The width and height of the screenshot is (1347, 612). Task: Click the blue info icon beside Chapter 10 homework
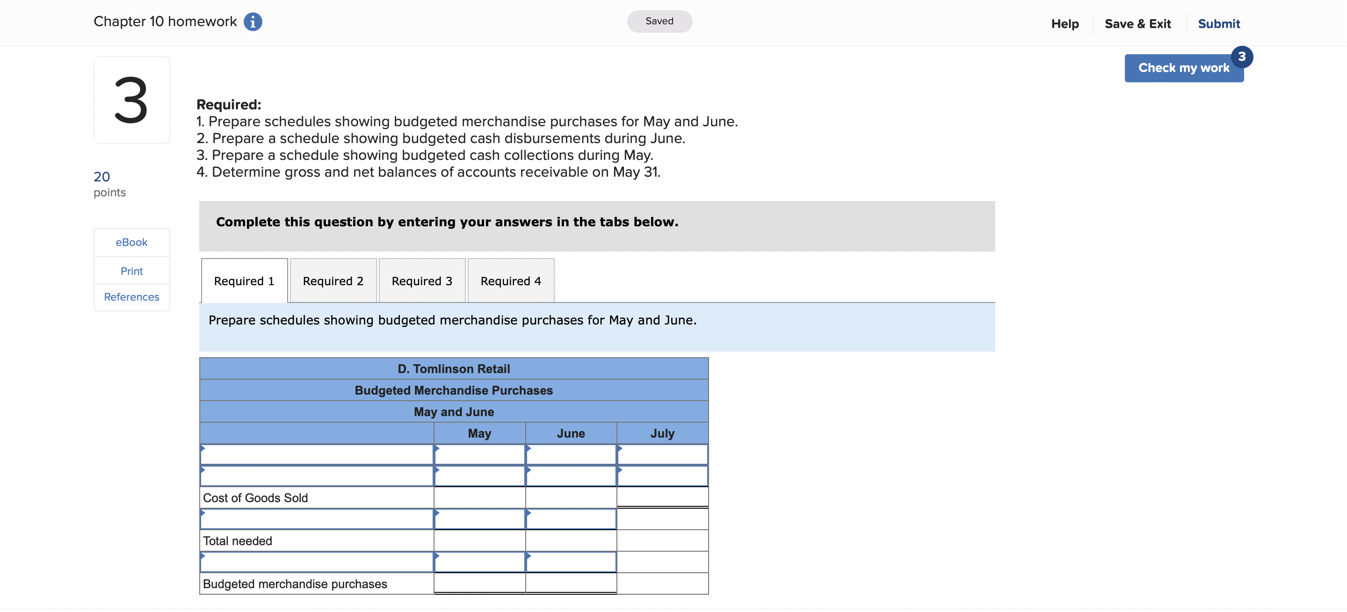[253, 22]
